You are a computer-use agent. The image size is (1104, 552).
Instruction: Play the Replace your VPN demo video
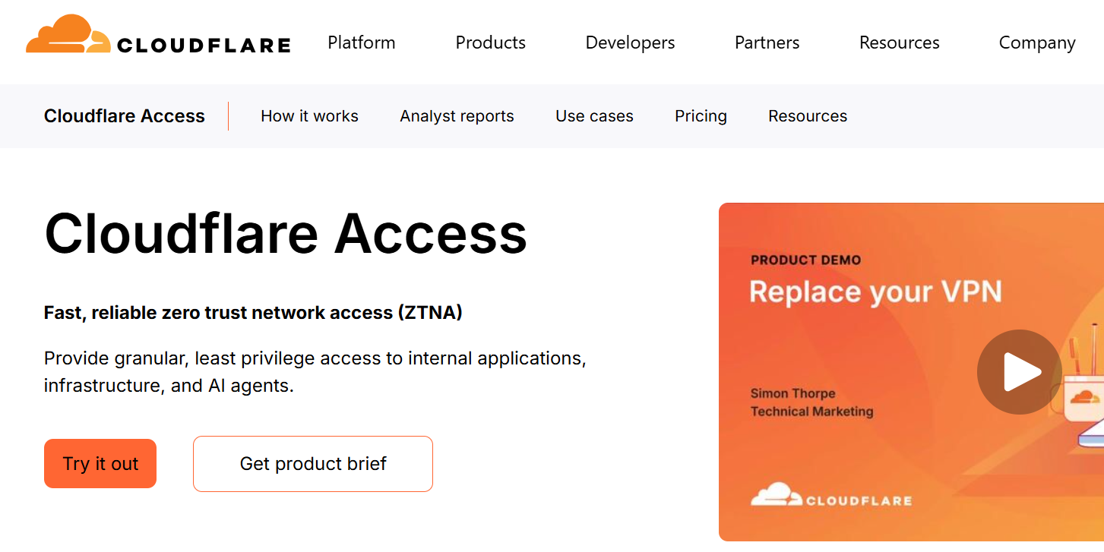click(1018, 372)
